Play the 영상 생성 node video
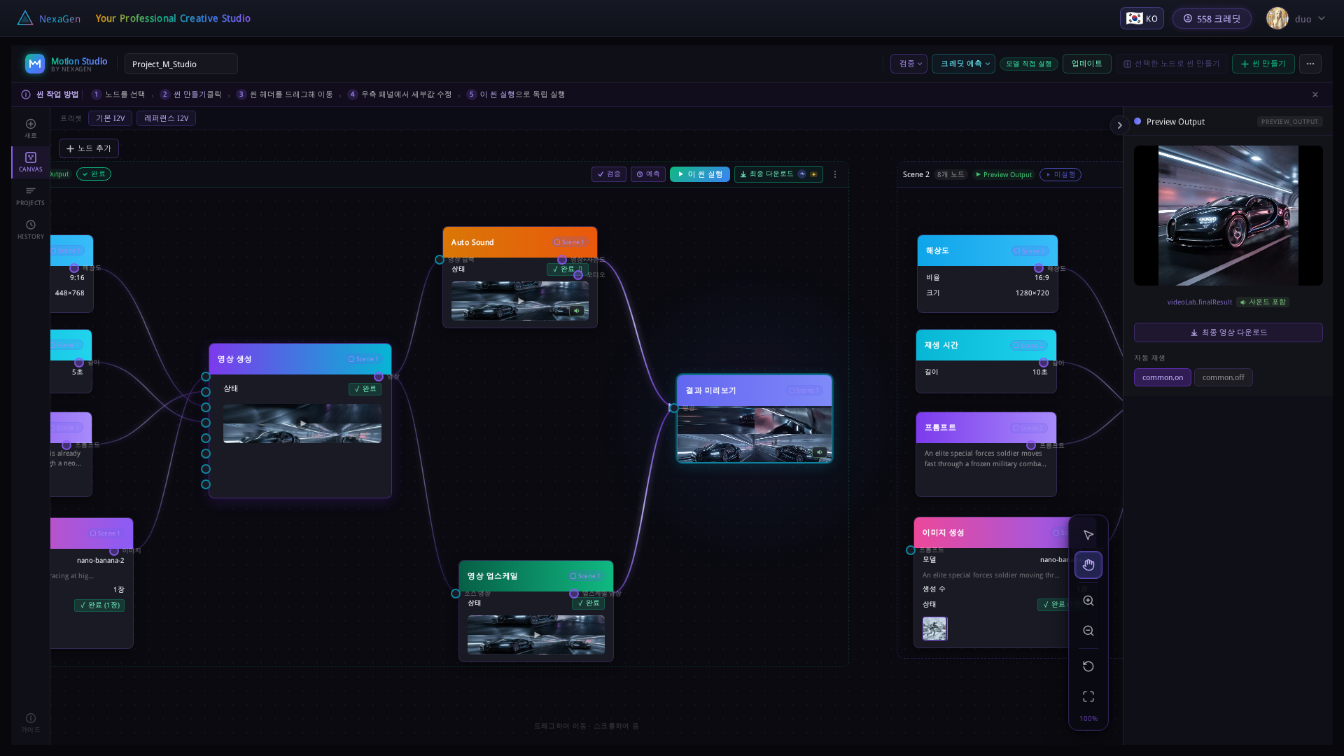The image size is (1344, 756). pyautogui.click(x=302, y=423)
